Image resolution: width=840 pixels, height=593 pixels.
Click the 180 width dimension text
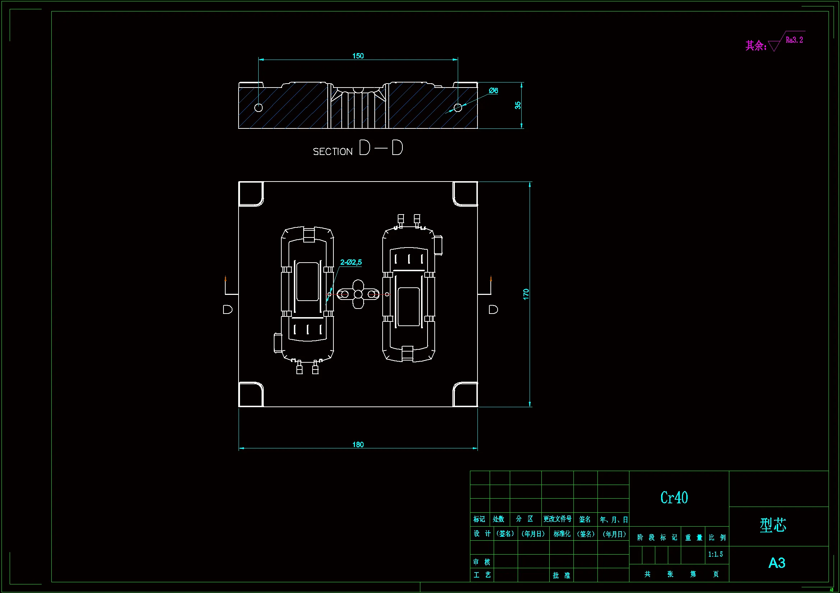coord(358,444)
